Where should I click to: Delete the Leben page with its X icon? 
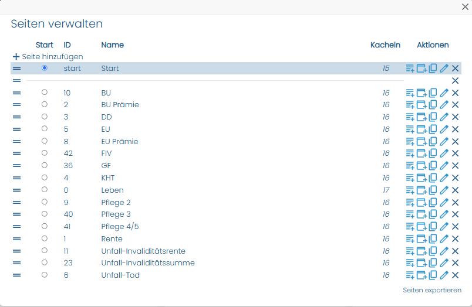(x=455, y=190)
